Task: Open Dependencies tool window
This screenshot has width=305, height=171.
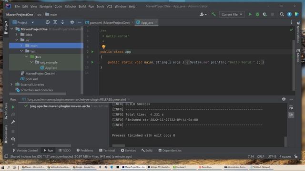Action: pos(170,151)
